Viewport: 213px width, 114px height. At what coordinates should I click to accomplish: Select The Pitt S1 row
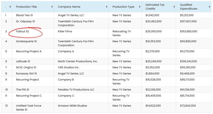coord(24,89)
